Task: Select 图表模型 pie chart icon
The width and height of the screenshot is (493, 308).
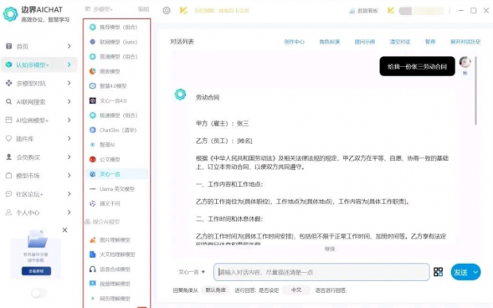Action: coord(92,71)
